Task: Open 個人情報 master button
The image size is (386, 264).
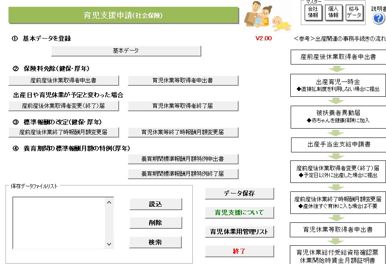Action: [x=333, y=12]
